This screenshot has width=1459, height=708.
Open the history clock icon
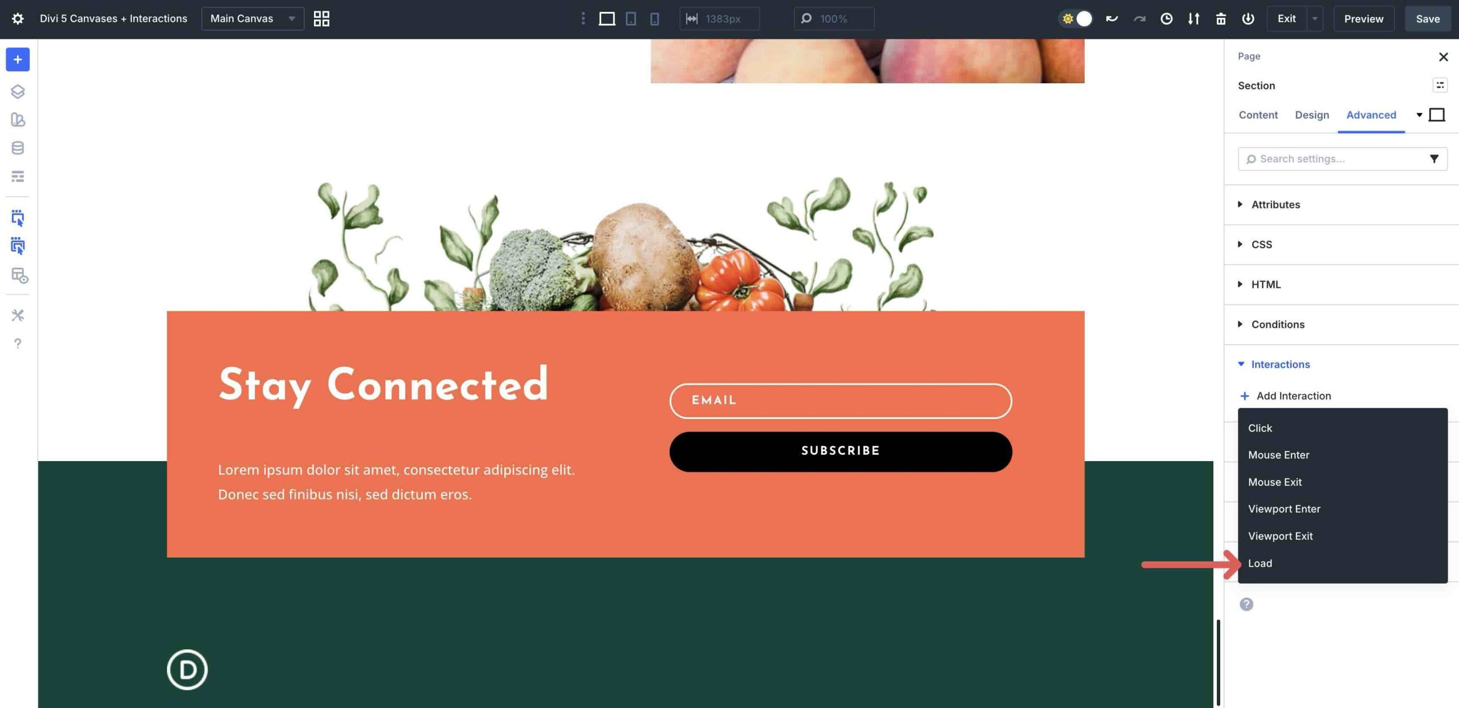point(1167,19)
